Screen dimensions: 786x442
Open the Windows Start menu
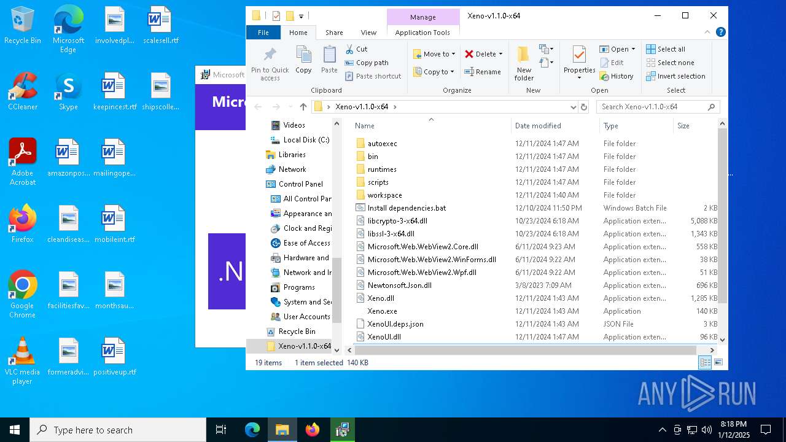click(x=15, y=430)
